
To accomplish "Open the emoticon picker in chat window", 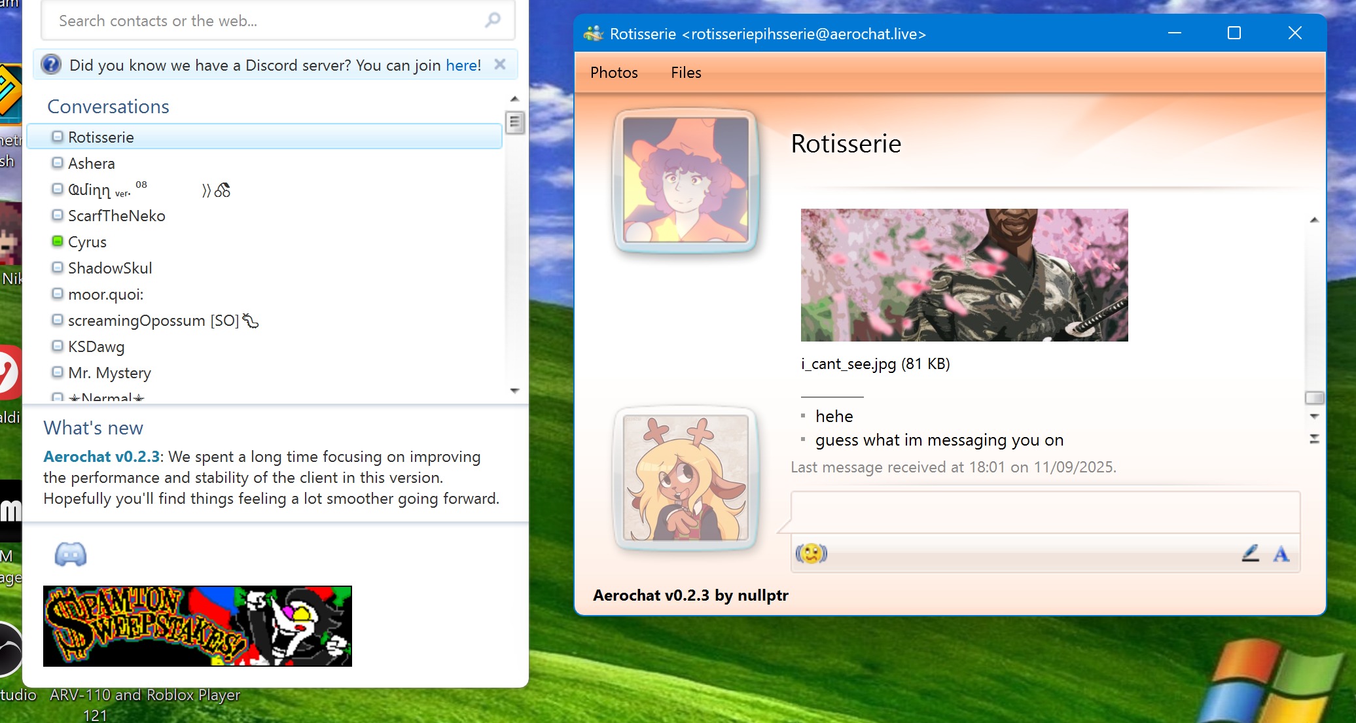I will coord(811,554).
